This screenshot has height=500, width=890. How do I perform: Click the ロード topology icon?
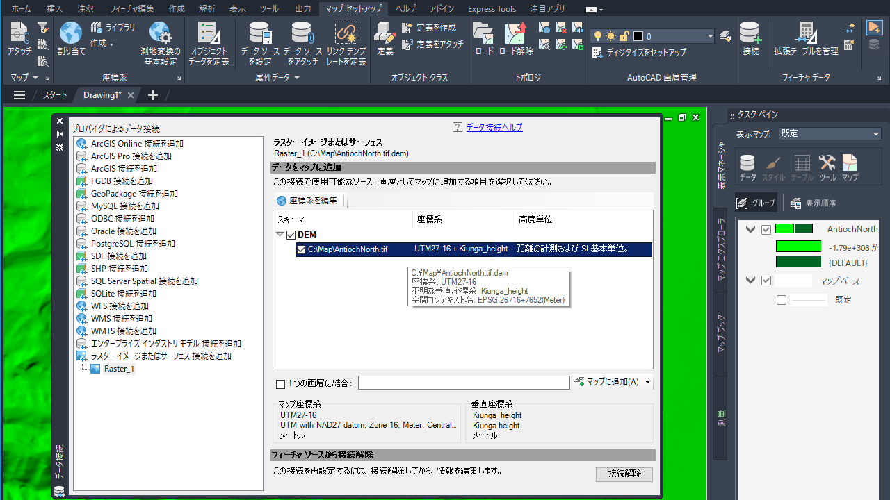tap(484, 39)
